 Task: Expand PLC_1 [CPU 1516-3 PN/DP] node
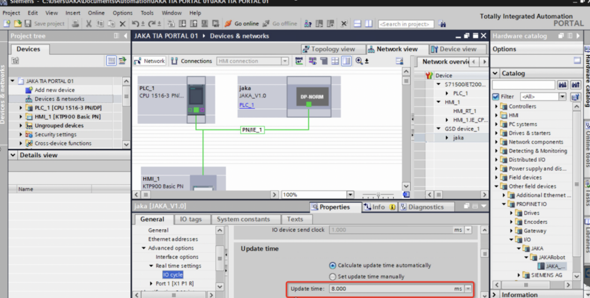[21, 108]
